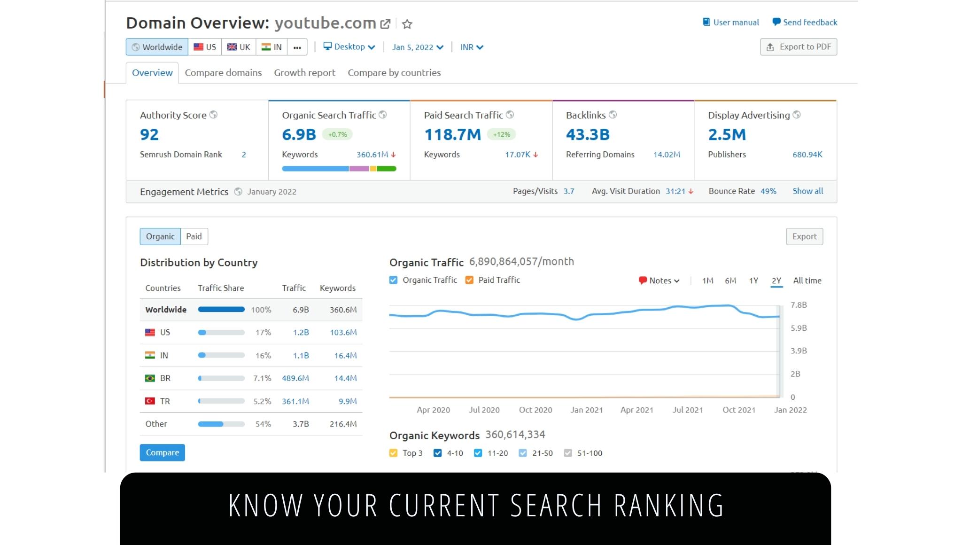Image resolution: width=962 pixels, height=545 pixels.
Task: Open the Desktop device dropdown
Action: 349,47
